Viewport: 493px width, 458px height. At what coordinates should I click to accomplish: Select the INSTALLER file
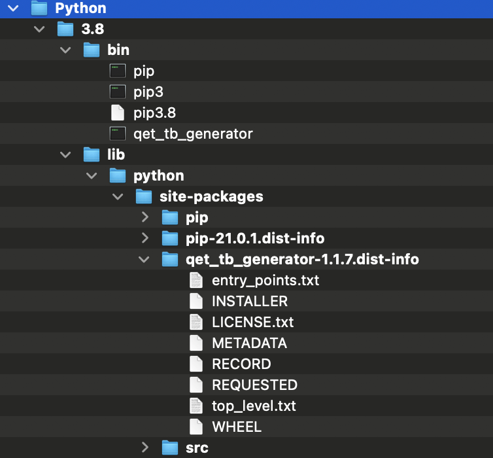coord(249,302)
